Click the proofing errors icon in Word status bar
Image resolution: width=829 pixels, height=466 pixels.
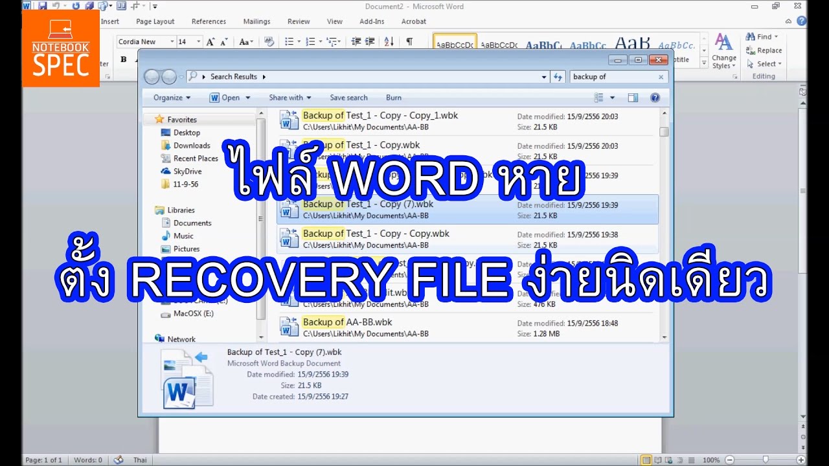[x=118, y=460]
